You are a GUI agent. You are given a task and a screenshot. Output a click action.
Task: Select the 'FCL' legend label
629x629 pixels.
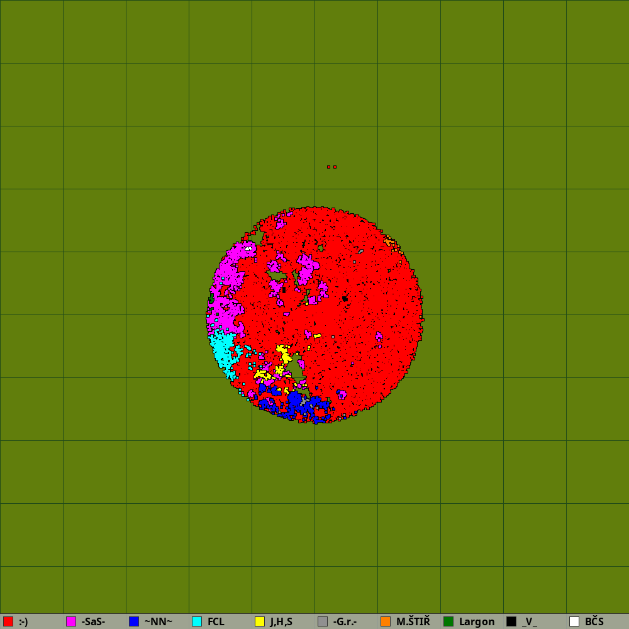tap(216, 622)
